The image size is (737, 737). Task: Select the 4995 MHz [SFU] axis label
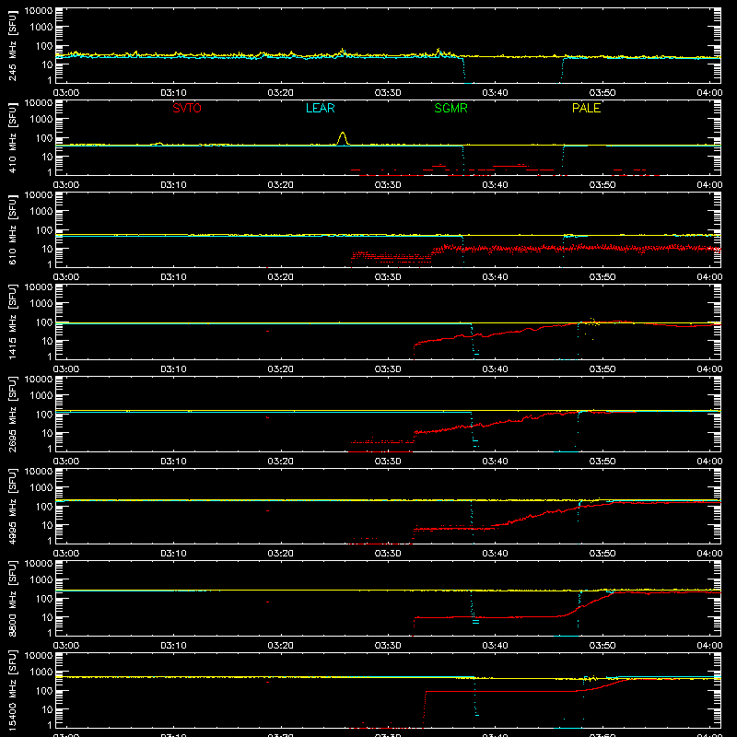coord(13,506)
